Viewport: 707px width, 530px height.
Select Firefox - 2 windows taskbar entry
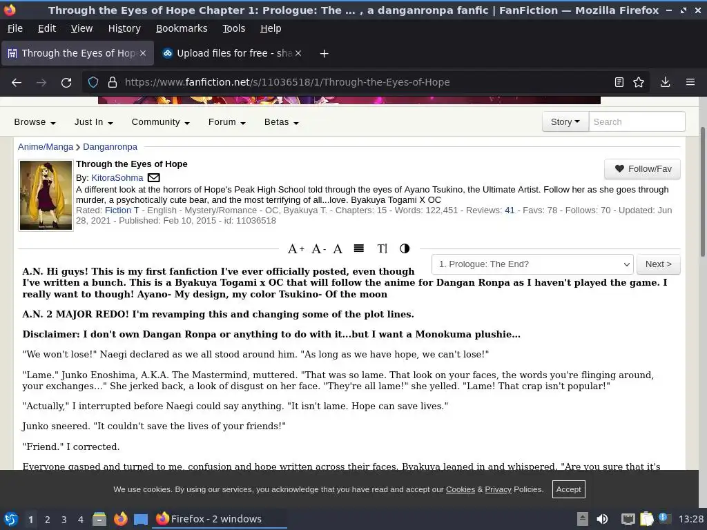tap(220, 519)
